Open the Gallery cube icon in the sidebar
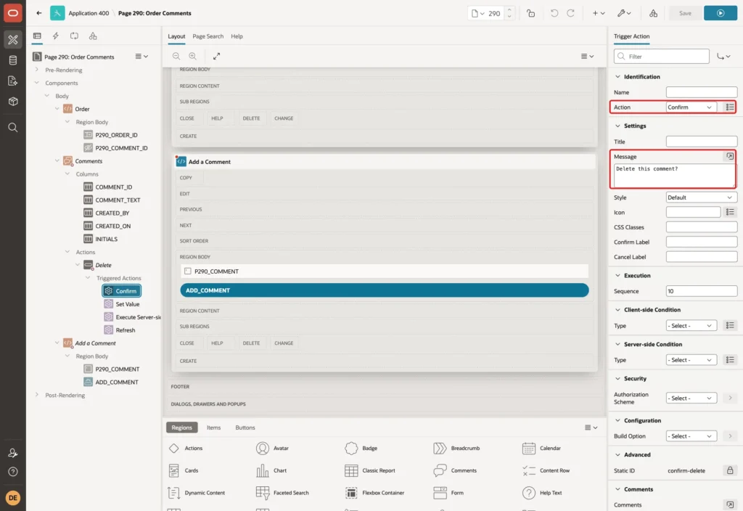 pyautogui.click(x=13, y=102)
